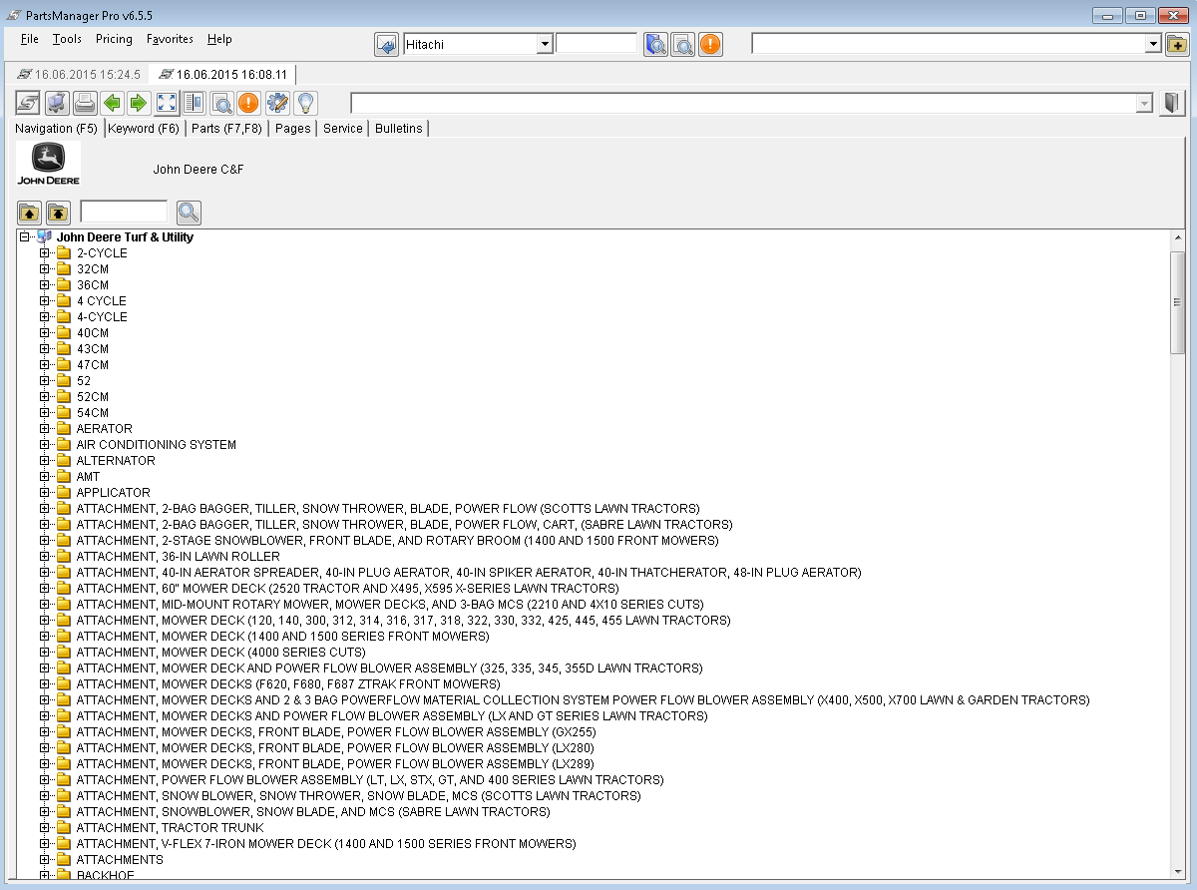This screenshot has height=890, width=1197.
Task: Open the Hitachi brand dropdown
Action: point(544,44)
